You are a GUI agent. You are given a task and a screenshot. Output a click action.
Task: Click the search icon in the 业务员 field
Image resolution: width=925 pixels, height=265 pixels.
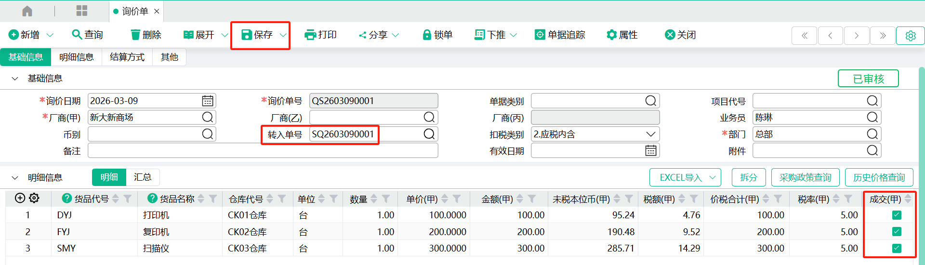(872, 117)
